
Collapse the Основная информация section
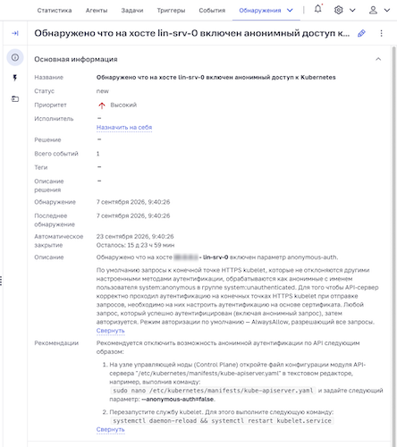[x=378, y=59]
